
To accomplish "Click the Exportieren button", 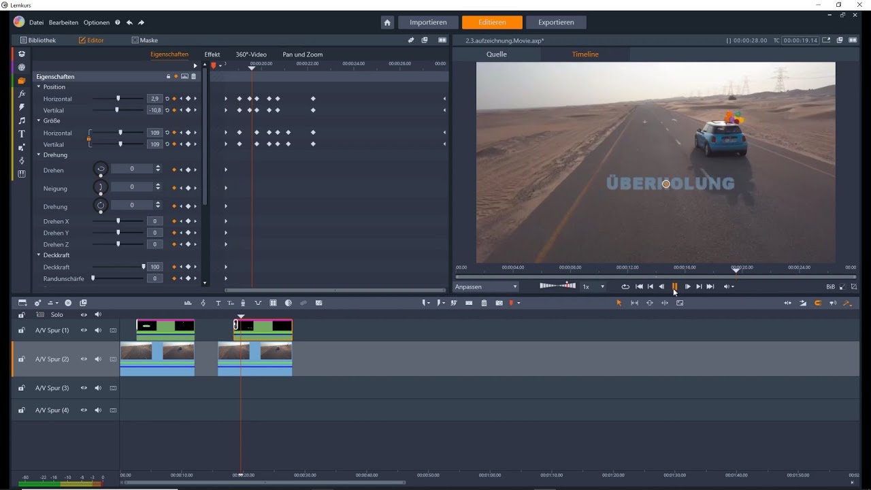I will (556, 22).
